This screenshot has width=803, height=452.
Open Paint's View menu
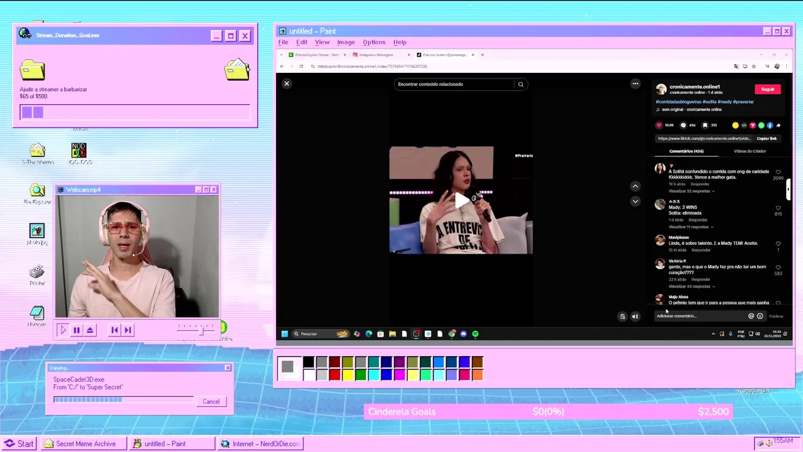pos(322,42)
